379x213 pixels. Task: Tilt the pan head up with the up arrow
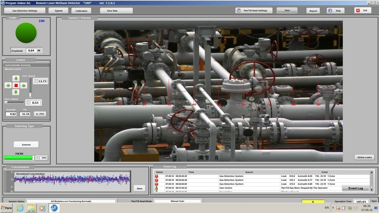16,78
